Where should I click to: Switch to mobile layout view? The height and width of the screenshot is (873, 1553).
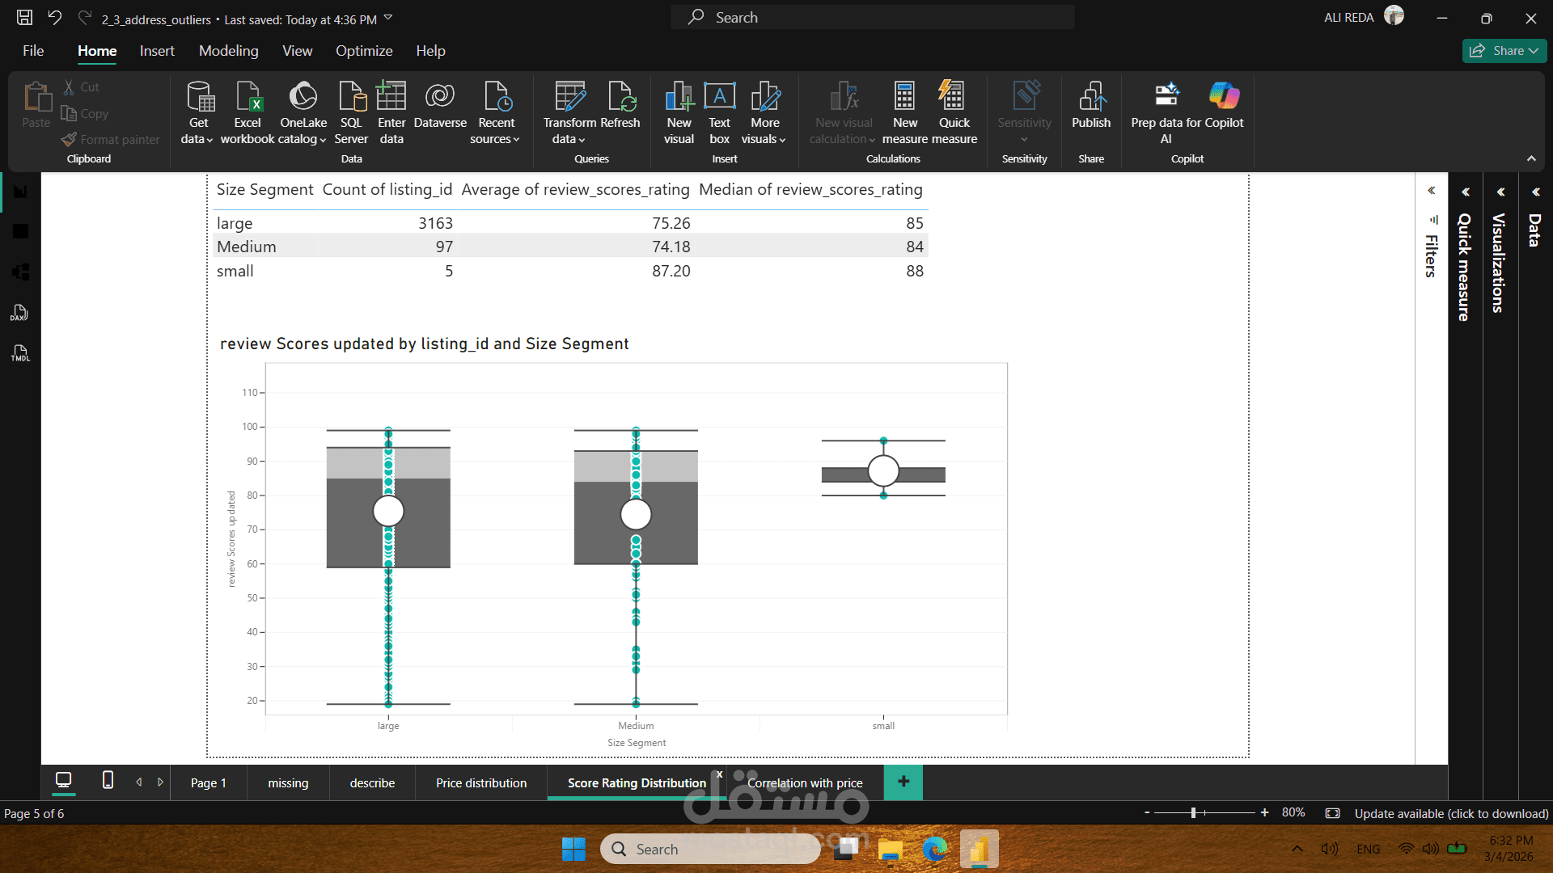(108, 780)
